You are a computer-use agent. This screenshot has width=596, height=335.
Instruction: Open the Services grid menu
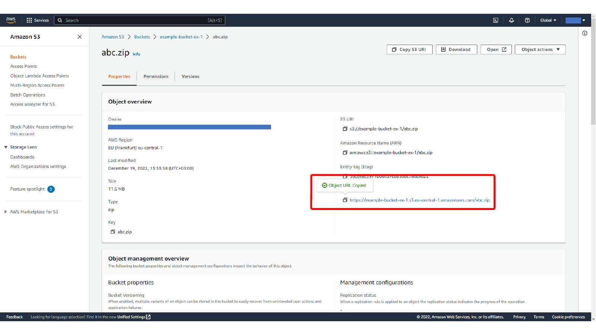(38, 20)
